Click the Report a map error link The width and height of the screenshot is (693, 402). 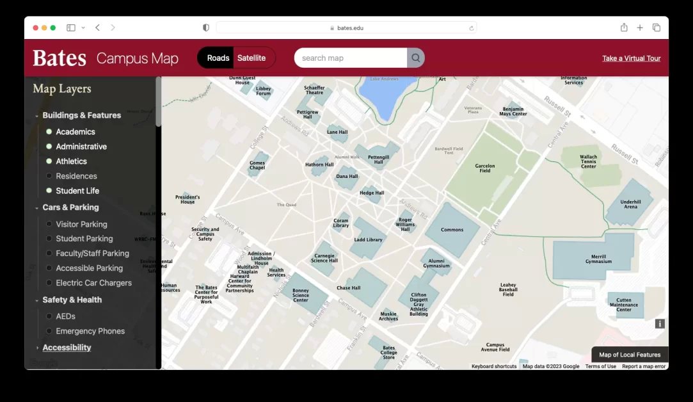pos(644,366)
